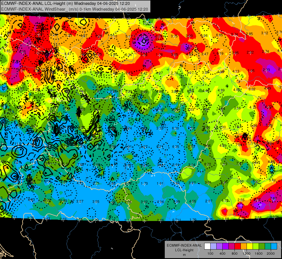
Task: Click the map value 2.33
Action: pyautogui.click(x=266, y=70)
